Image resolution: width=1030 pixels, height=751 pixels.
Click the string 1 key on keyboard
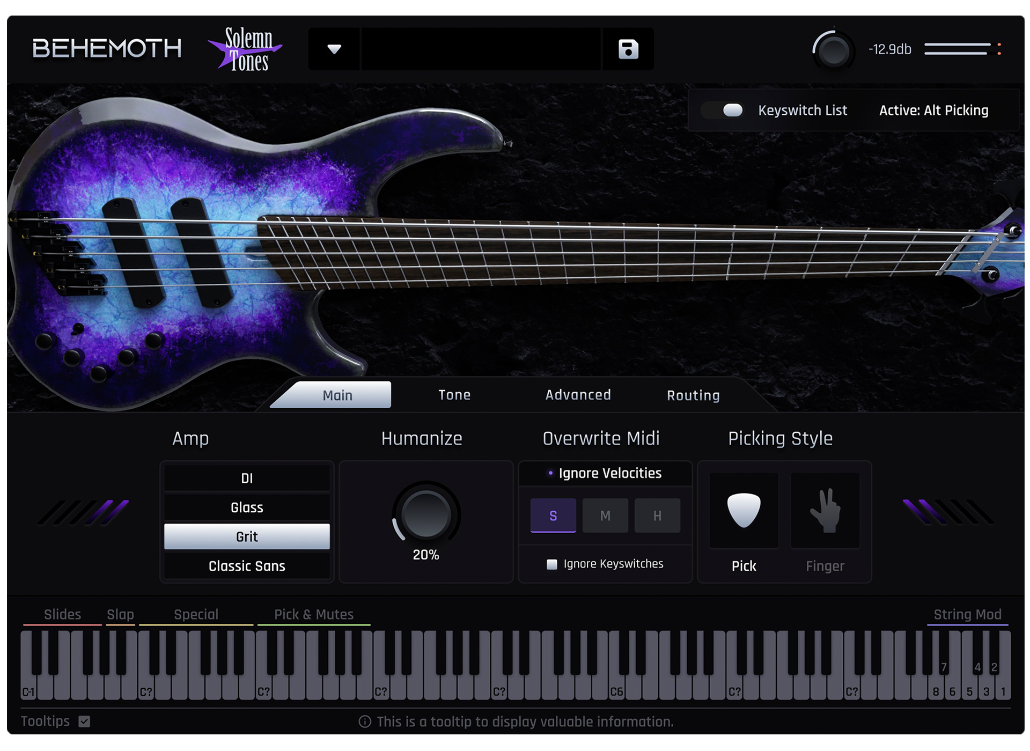pos(1003,688)
